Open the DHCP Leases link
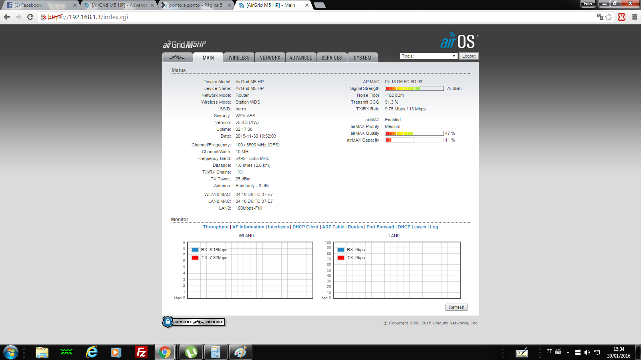 point(412,227)
